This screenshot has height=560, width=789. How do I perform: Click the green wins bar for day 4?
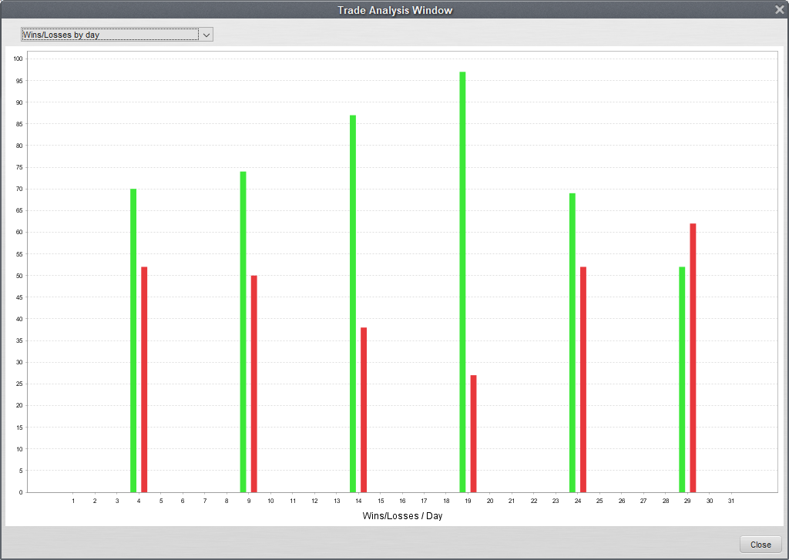133,340
